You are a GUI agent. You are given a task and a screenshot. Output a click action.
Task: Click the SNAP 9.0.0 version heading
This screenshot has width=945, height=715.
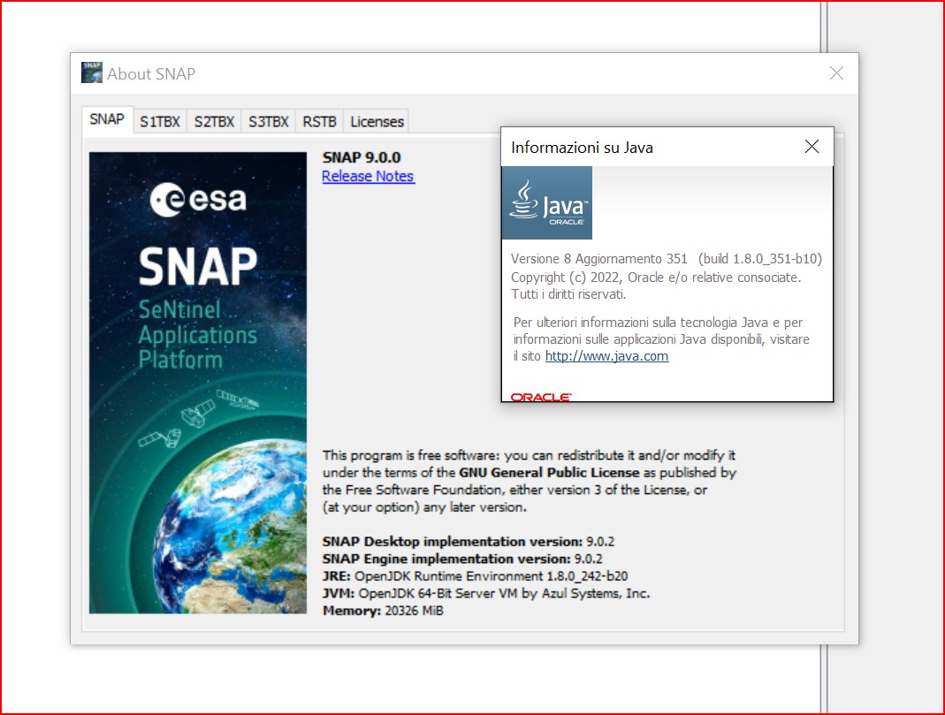tap(362, 157)
